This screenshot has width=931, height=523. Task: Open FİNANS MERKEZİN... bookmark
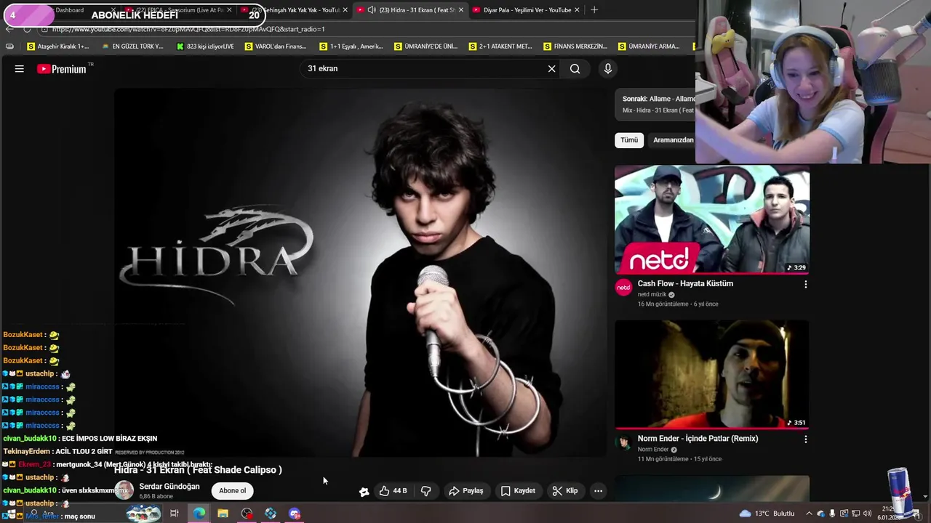coord(575,46)
